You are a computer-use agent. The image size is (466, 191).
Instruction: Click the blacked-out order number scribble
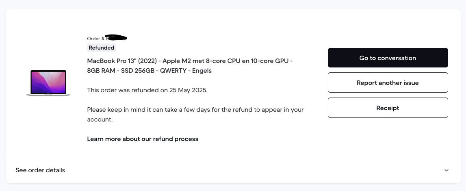click(116, 38)
